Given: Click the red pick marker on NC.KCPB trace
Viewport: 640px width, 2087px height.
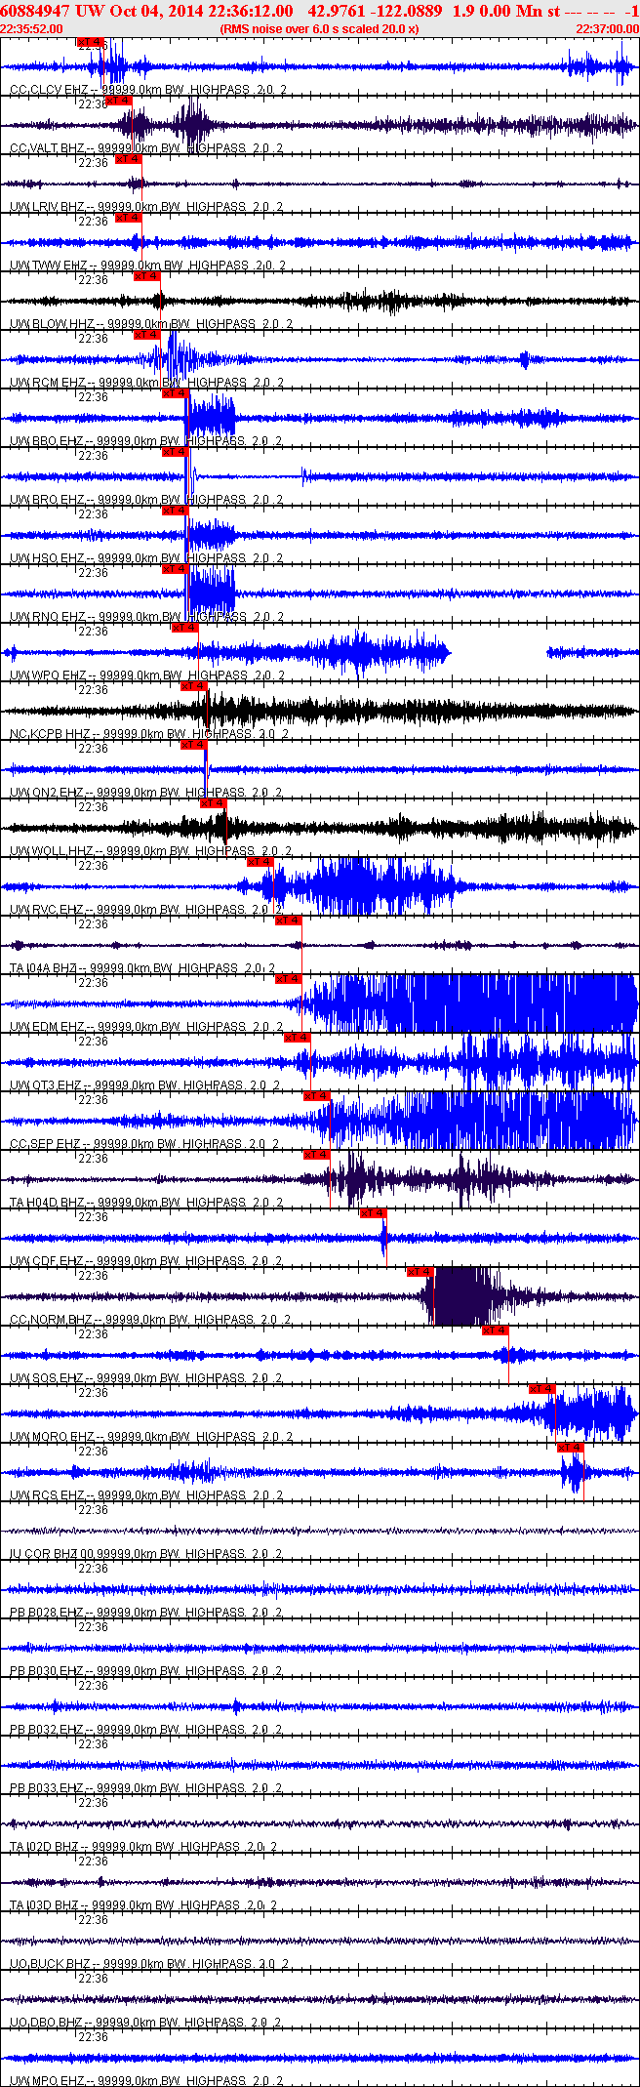Looking at the screenshot, I should pyautogui.click(x=194, y=686).
